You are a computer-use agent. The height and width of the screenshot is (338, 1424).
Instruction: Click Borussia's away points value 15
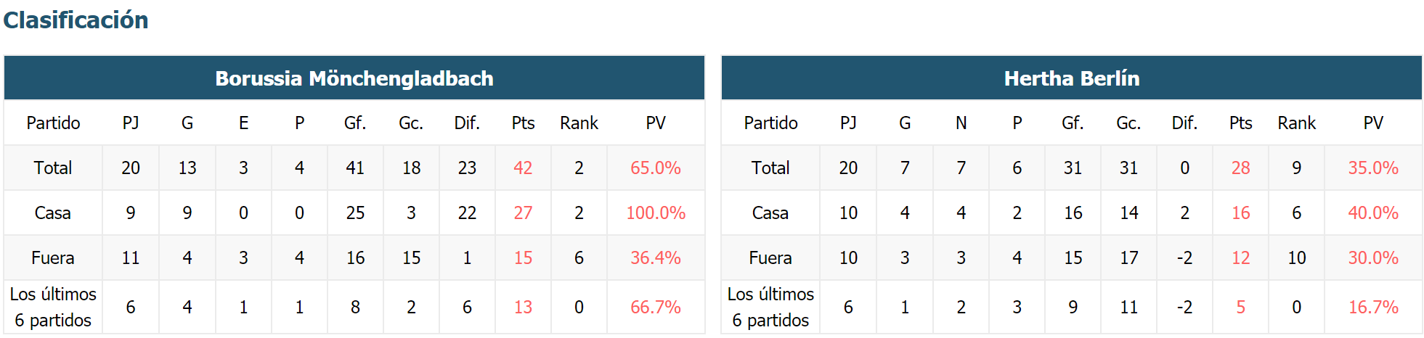(x=523, y=257)
